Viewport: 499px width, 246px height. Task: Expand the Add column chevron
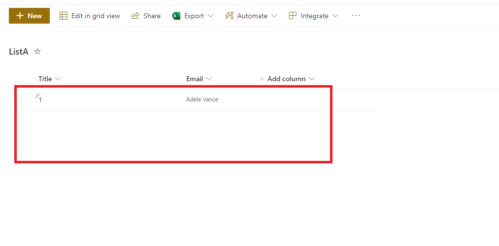[x=311, y=79]
